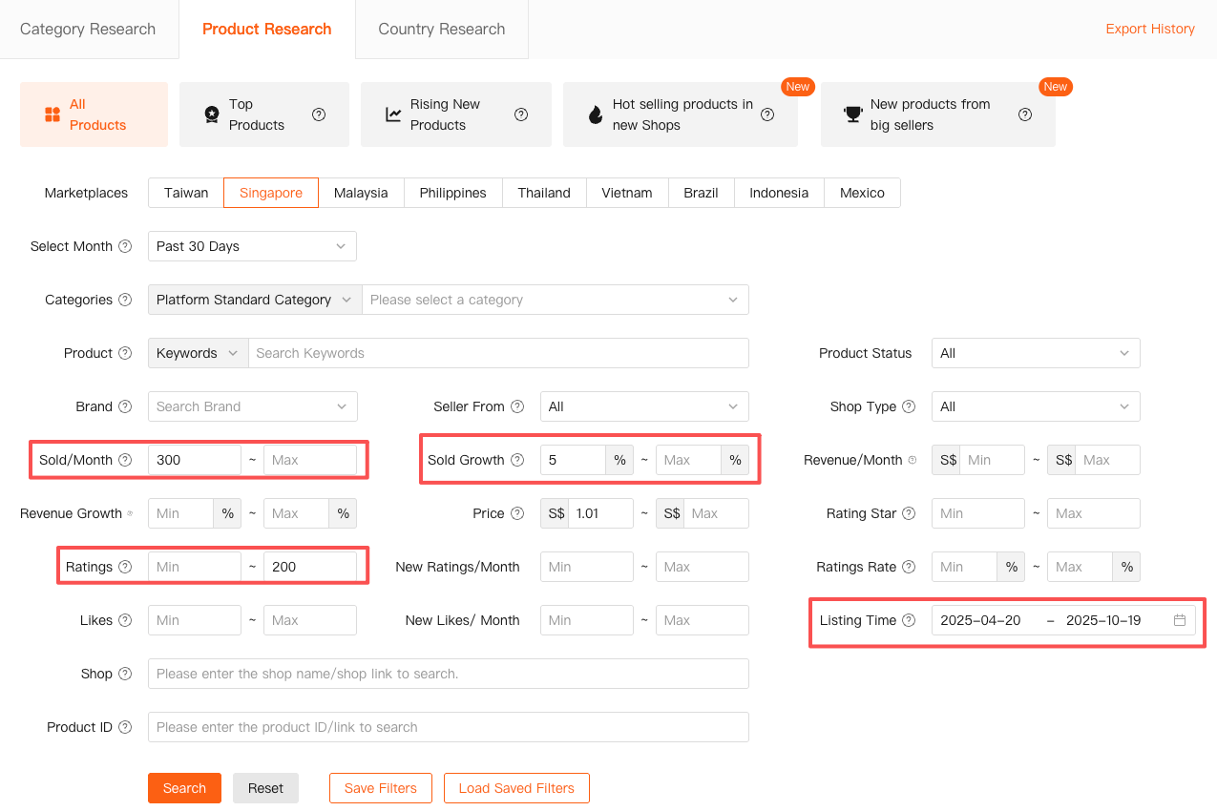Click the question mark next to Sold Growth
Viewport: 1217px width, 811px height.
click(x=517, y=460)
